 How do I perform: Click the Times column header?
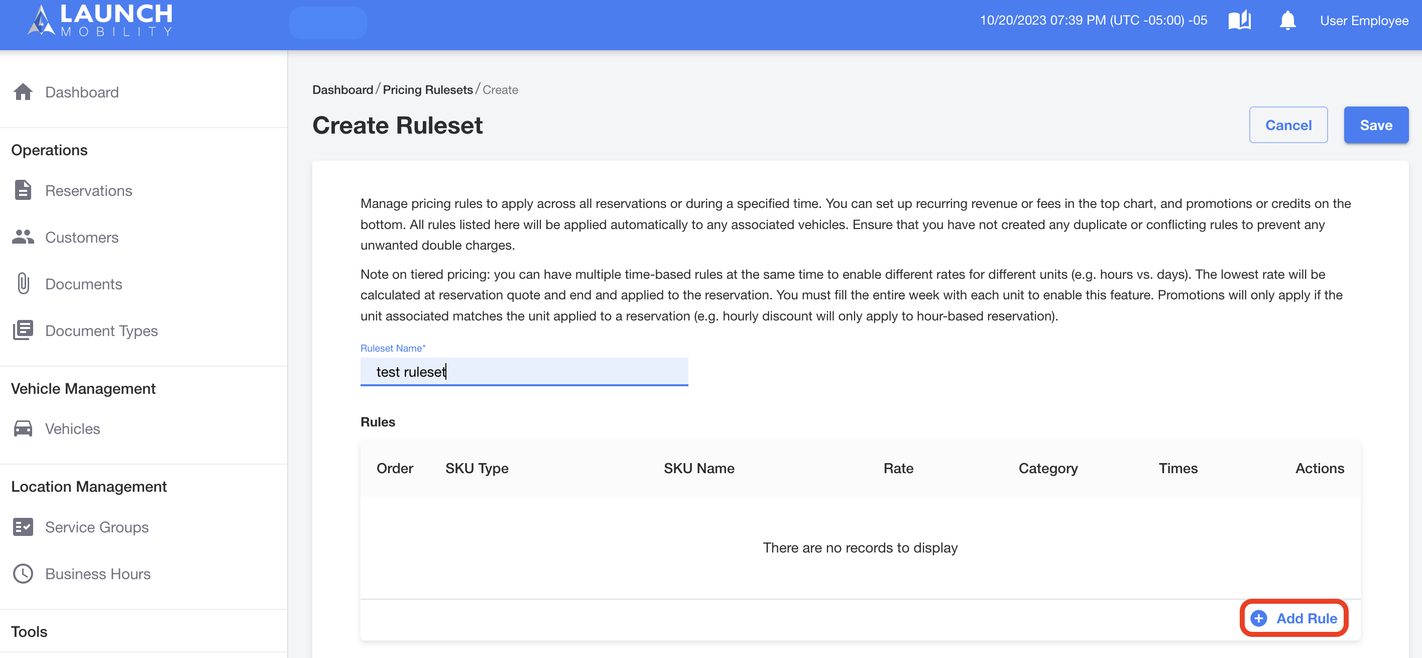[1177, 468]
